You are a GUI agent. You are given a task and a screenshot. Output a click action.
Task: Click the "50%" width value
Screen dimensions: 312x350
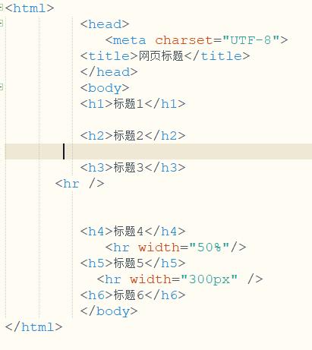pos(209,248)
